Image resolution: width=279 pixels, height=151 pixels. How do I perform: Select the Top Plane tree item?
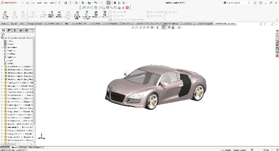[11, 54]
